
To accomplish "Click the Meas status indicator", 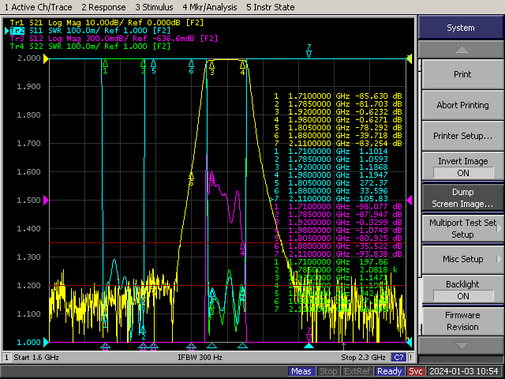I will (301, 371).
